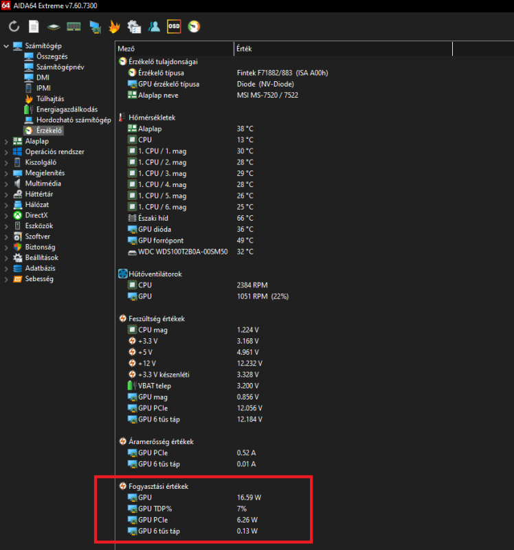Toggle the OSD panel icon

click(x=174, y=26)
